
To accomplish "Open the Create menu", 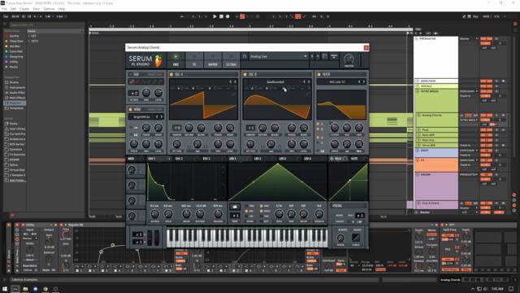I will [24, 9].
